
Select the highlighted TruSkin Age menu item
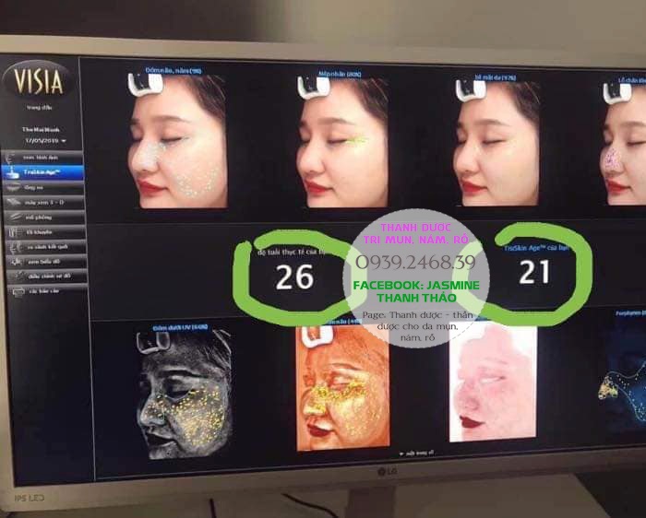[x=46, y=171]
